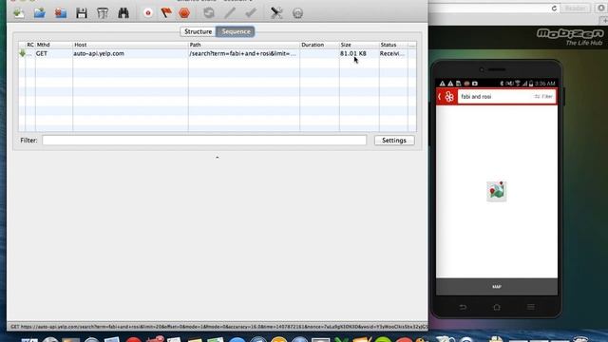
Task: Tap the Filter button in Yelp app
Action: [542, 97]
